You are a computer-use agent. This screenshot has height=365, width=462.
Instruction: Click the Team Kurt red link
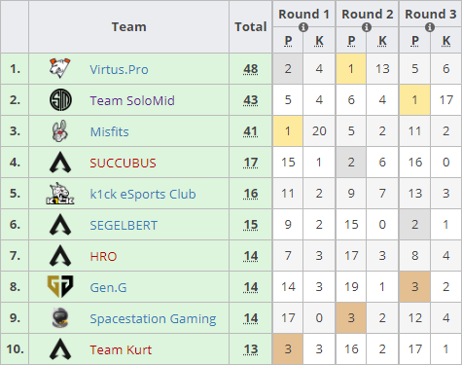point(121,349)
